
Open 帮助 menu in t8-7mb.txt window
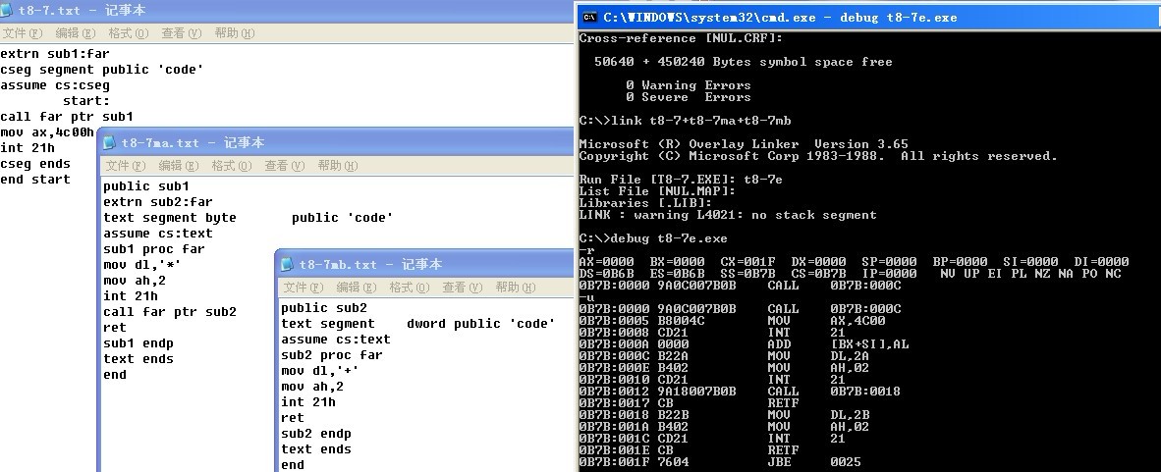pyautogui.click(x=515, y=288)
